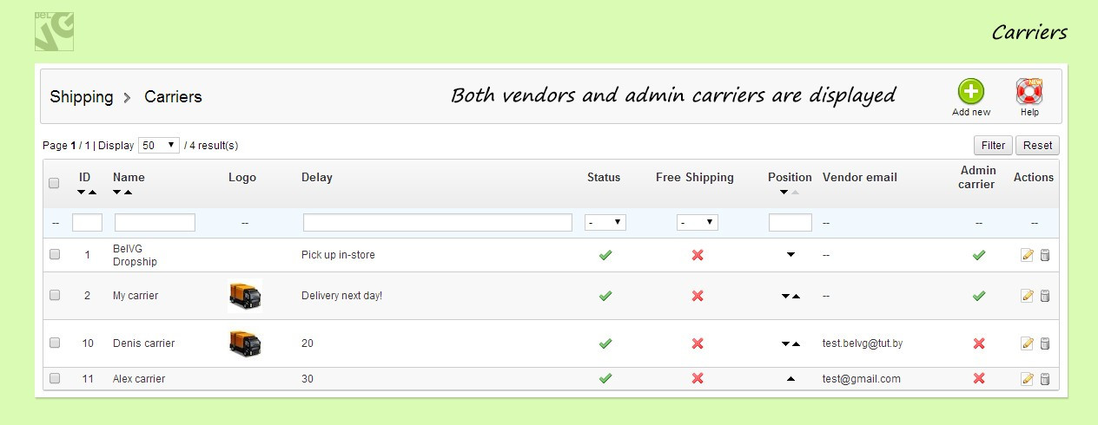The width and height of the screenshot is (1098, 425).
Task: Toggle the select-all header checkbox
Action: 54,183
